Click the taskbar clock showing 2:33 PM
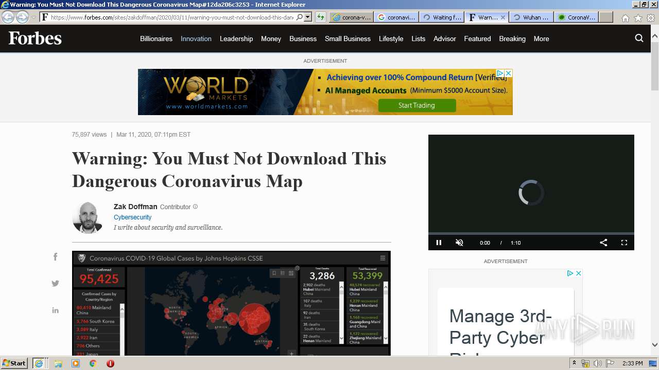The height and width of the screenshot is (370, 659). pos(632,363)
